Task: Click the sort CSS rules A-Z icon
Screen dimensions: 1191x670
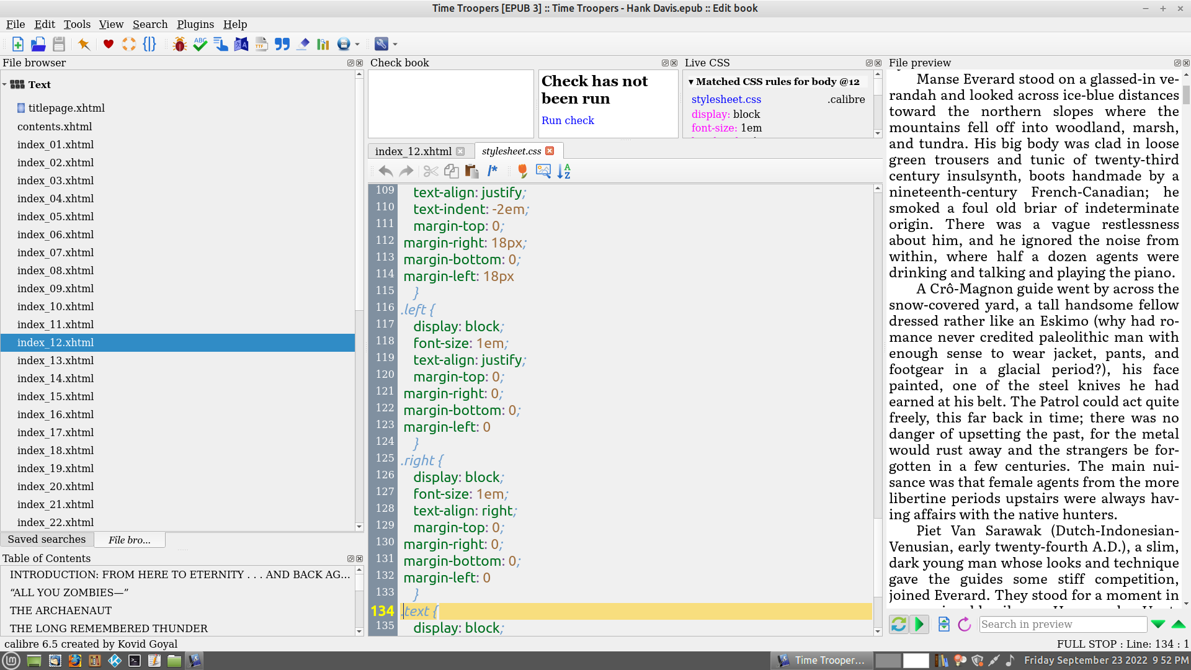Action: pos(564,171)
